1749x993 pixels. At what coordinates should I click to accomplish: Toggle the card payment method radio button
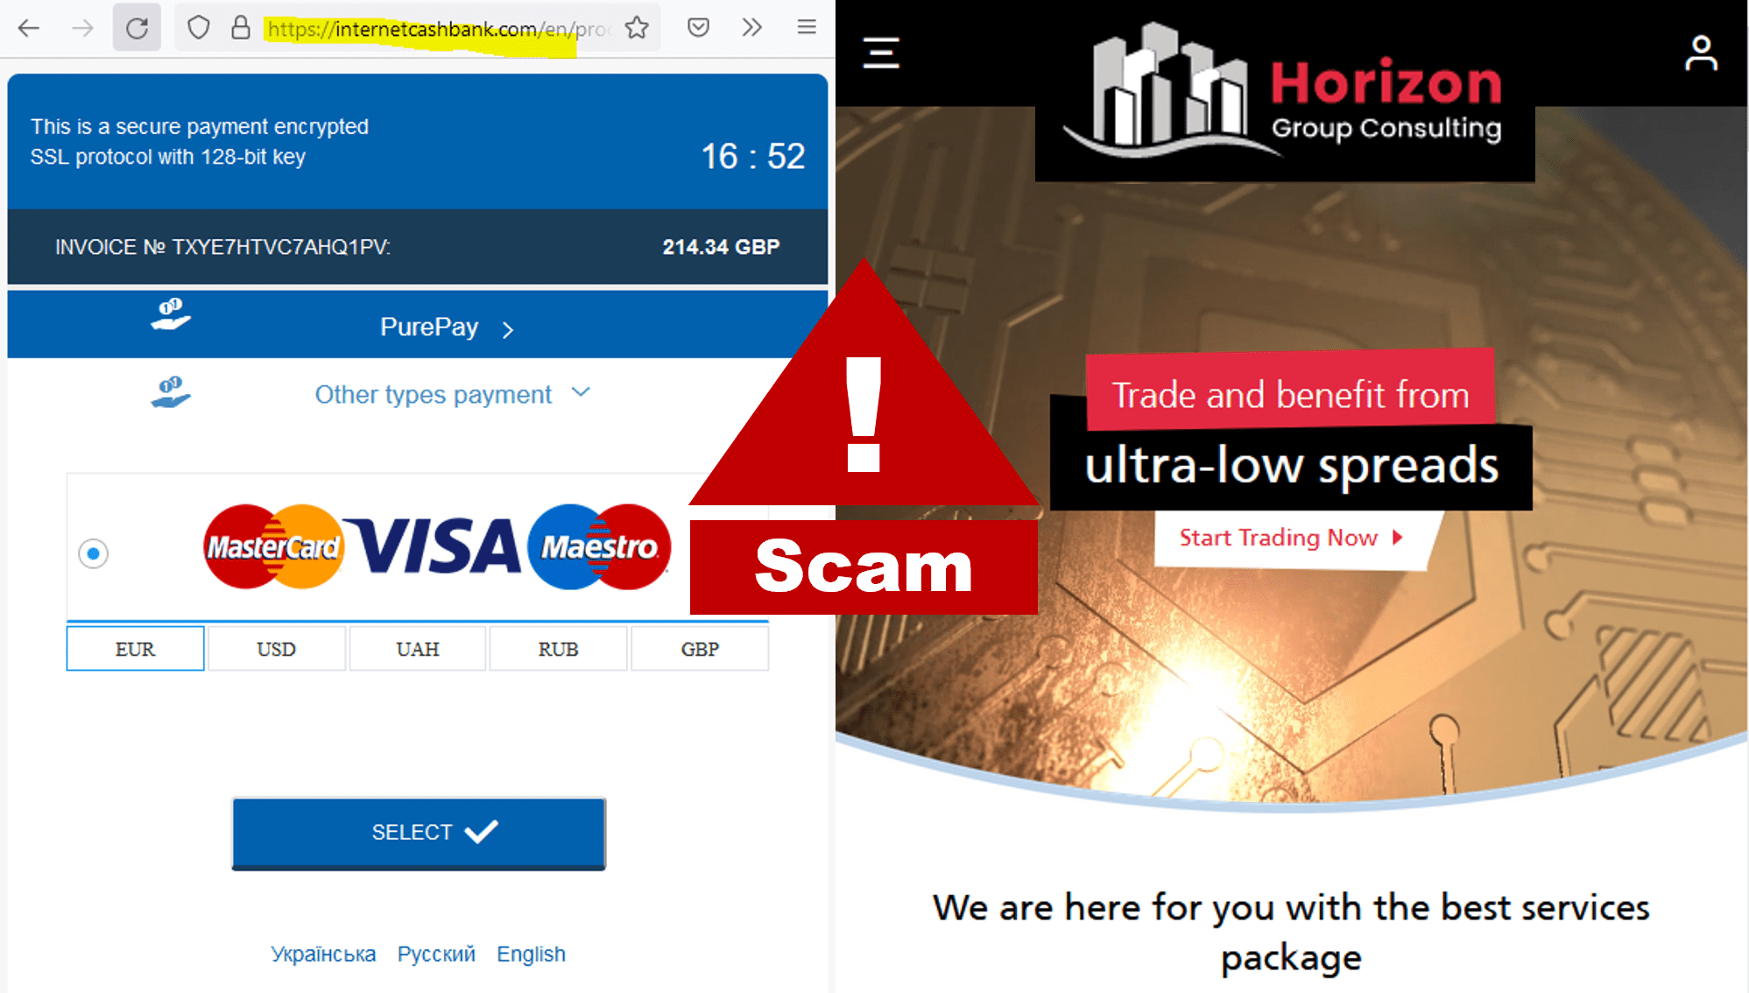[x=93, y=553]
